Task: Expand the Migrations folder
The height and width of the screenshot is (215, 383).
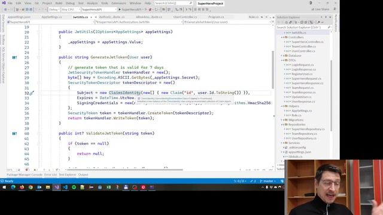Action: coord(282,120)
